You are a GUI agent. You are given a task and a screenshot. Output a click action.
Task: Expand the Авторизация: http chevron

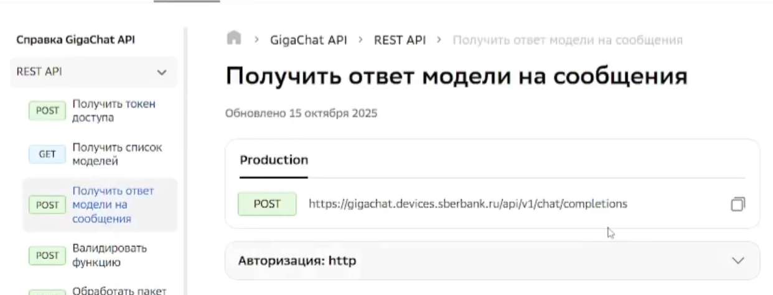(738, 261)
